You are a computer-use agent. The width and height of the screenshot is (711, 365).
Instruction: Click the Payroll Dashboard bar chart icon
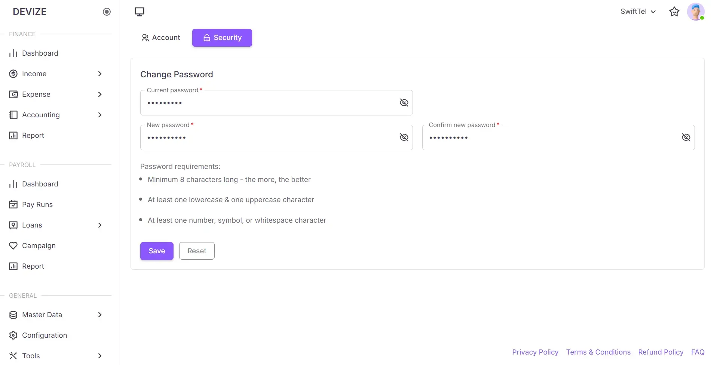tap(13, 184)
